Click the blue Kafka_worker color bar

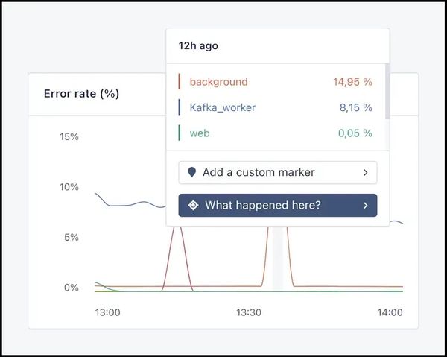pyautogui.click(x=180, y=107)
